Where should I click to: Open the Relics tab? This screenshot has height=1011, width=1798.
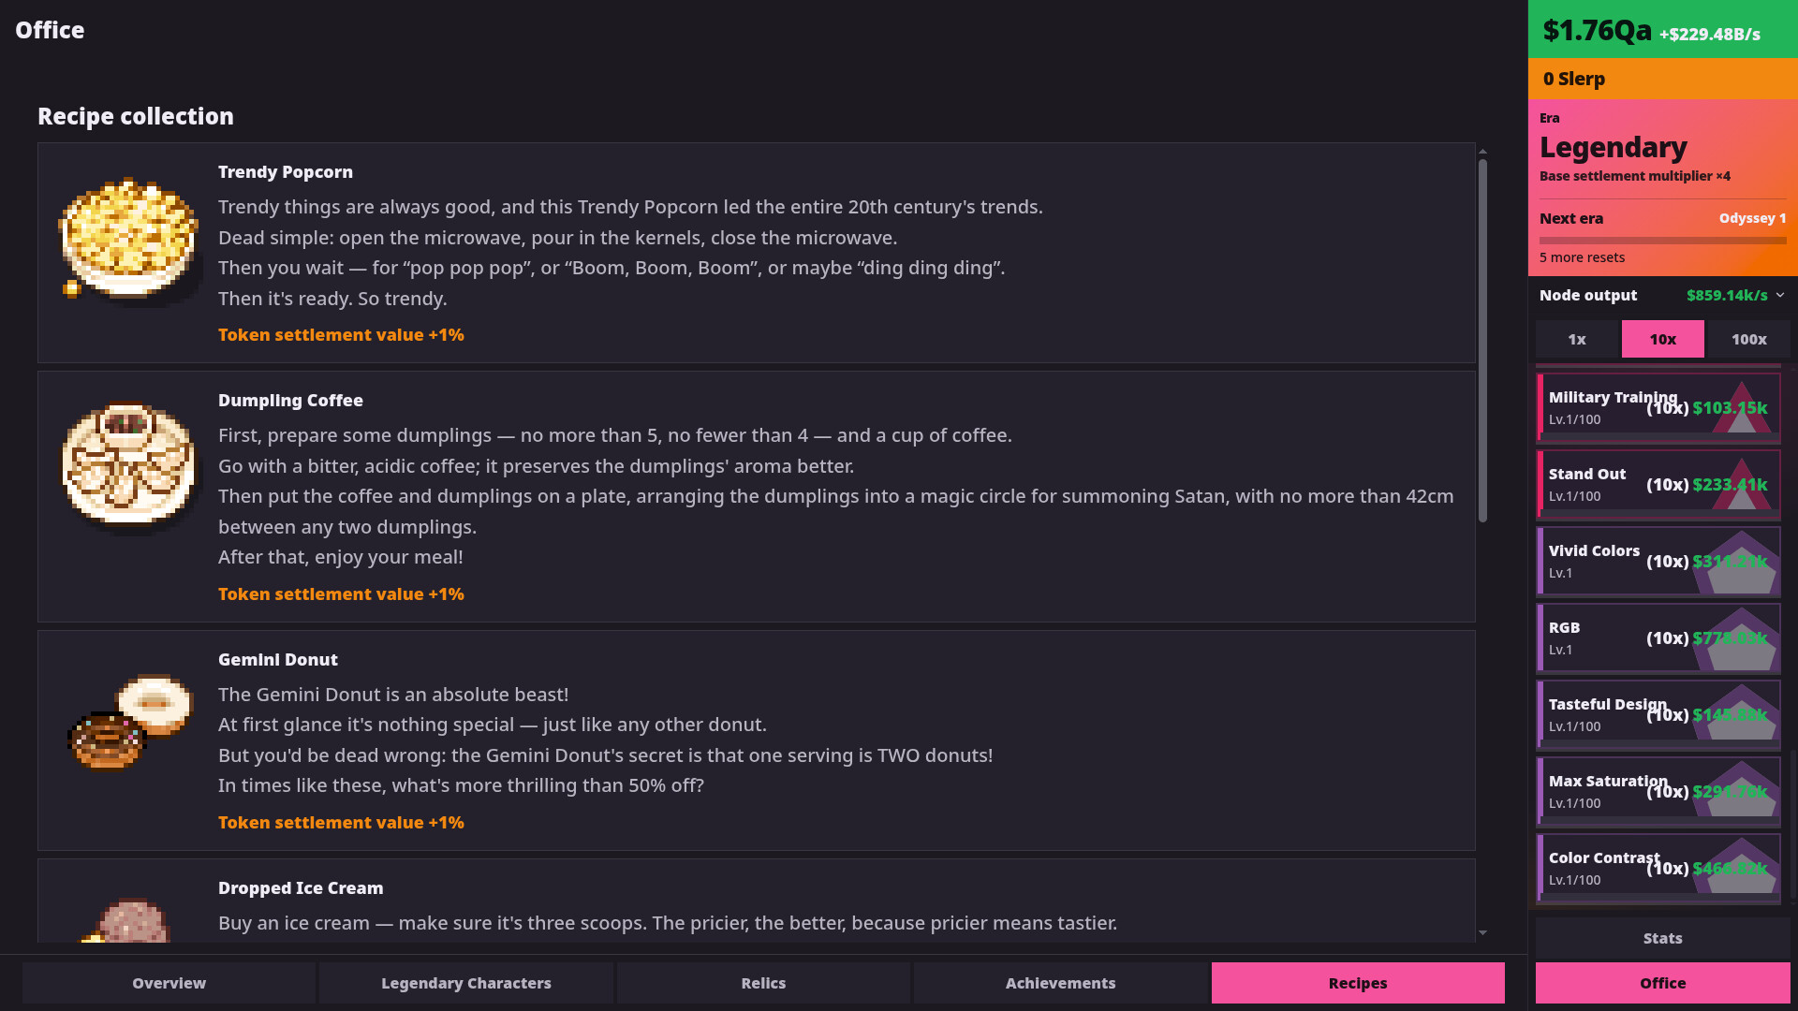pyautogui.click(x=763, y=983)
